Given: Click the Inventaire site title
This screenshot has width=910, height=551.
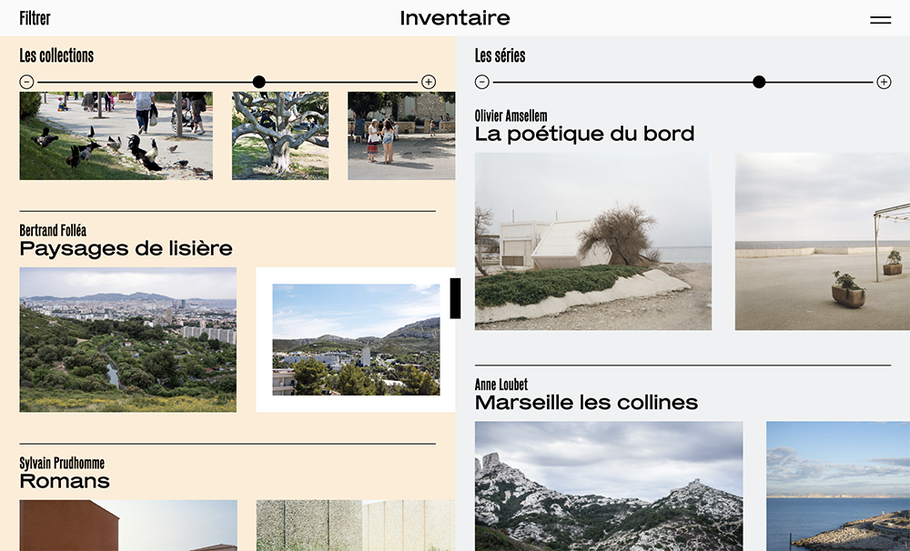Looking at the screenshot, I should pos(455,18).
